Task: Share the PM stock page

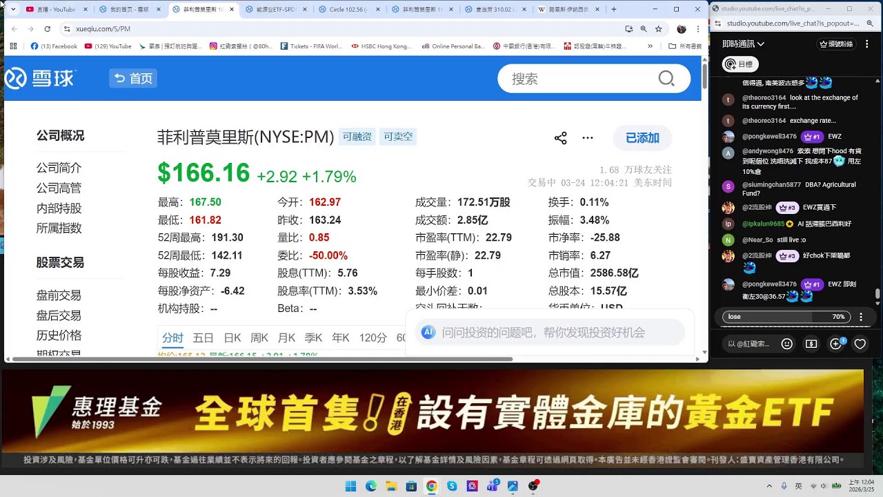Action: click(x=560, y=138)
